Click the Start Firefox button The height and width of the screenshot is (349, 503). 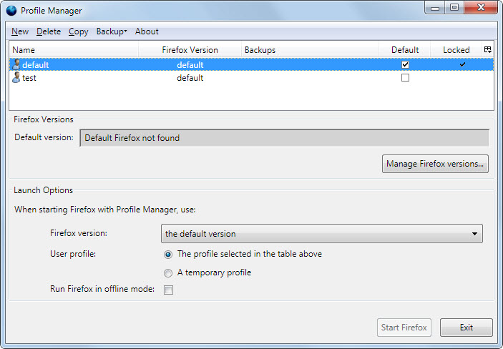404,328
